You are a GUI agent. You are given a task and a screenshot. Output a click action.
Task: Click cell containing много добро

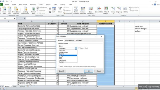(142, 29)
